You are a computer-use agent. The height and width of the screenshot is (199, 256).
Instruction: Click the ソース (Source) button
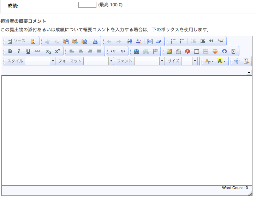click(x=16, y=41)
